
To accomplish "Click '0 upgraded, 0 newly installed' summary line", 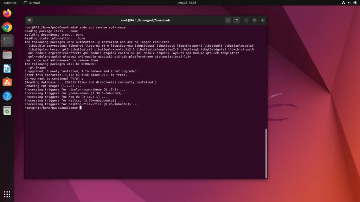I will coord(81,71).
